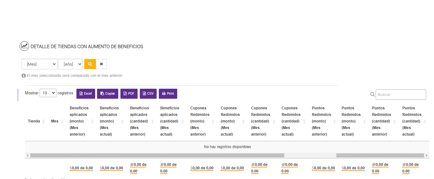The width and height of the screenshot is (434, 179).
Task: Click inside the Buscar search field
Action: [x=401, y=94]
